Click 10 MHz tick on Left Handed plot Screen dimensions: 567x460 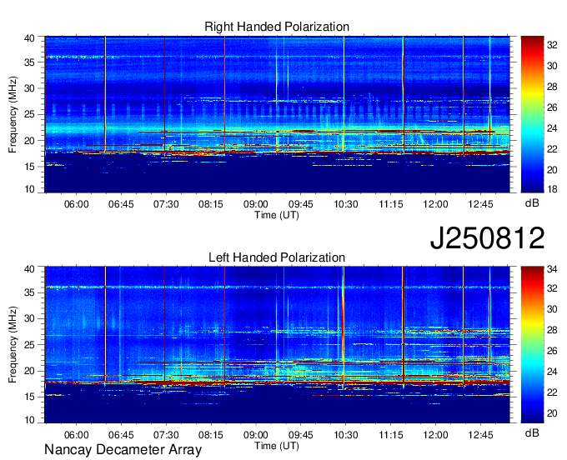pos(29,420)
